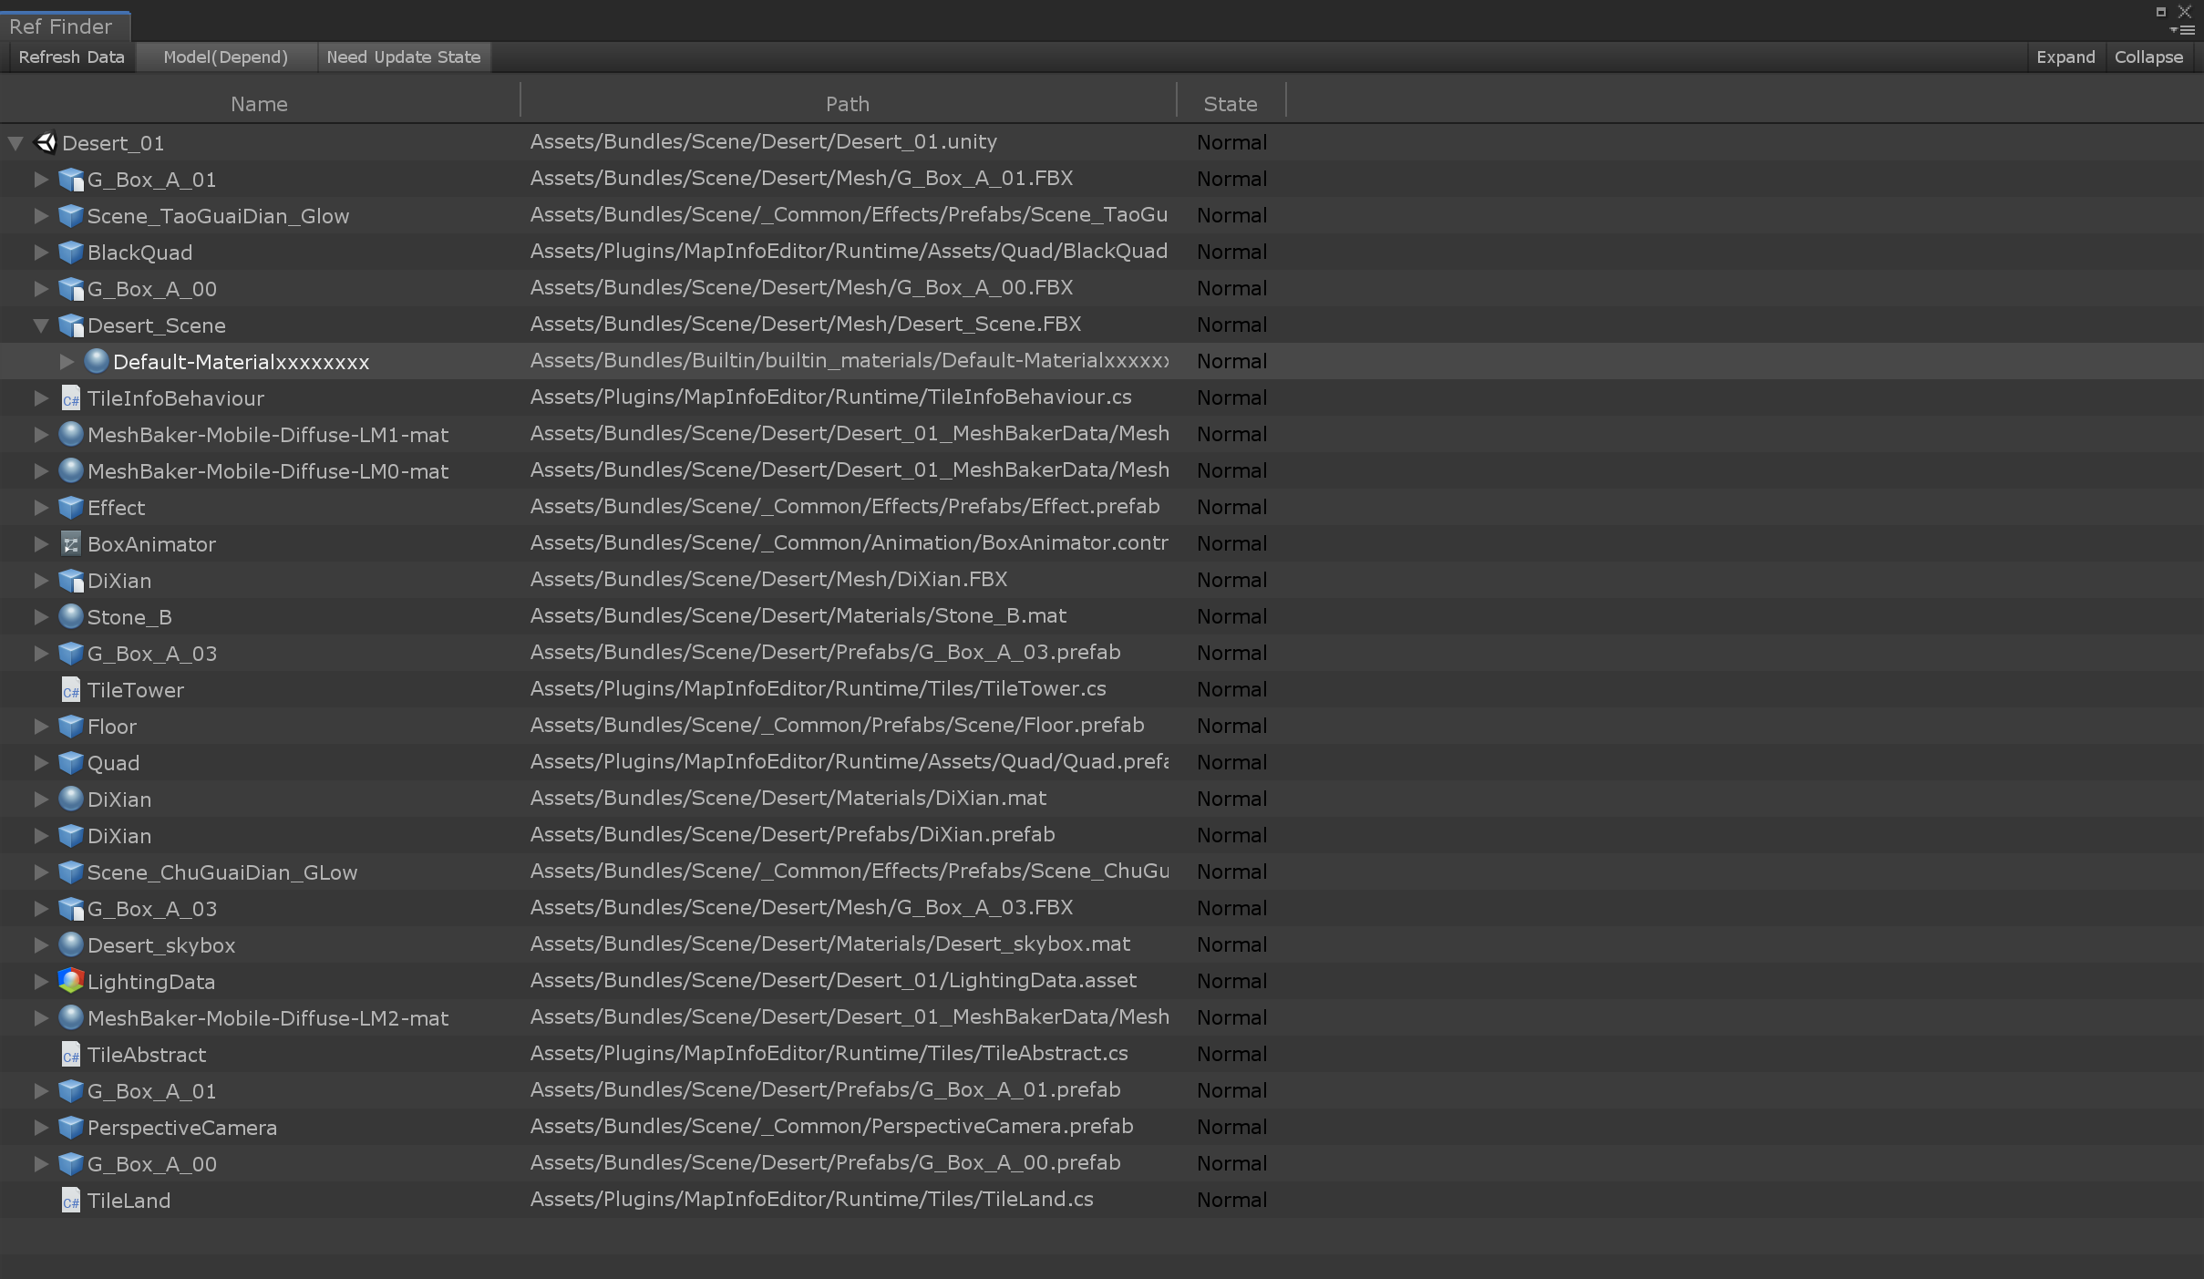Image resolution: width=2204 pixels, height=1279 pixels.
Task: Select the Model(Depend) tab
Action: point(225,57)
